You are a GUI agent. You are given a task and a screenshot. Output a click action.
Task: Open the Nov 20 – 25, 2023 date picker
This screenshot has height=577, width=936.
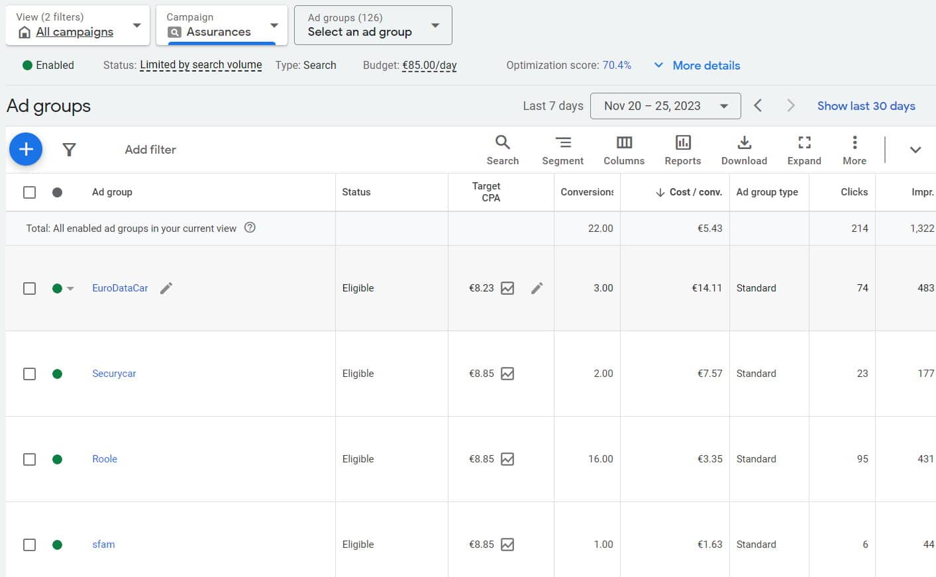coord(665,106)
